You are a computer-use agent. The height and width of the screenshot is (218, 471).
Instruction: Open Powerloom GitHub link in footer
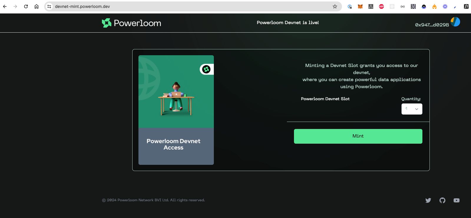pos(442,200)
